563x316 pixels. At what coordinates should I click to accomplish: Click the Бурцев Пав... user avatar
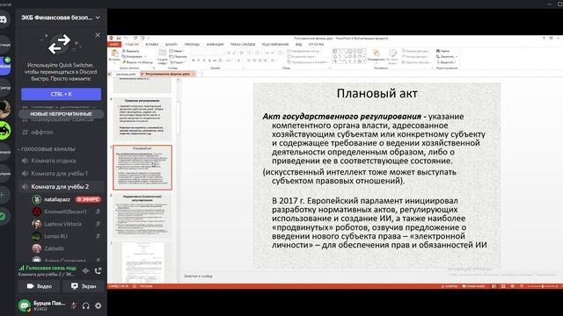pos(24,305)
